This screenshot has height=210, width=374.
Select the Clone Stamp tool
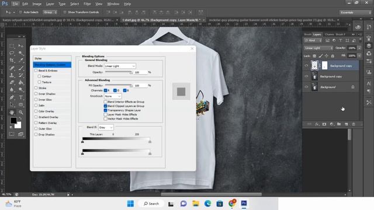12,75
